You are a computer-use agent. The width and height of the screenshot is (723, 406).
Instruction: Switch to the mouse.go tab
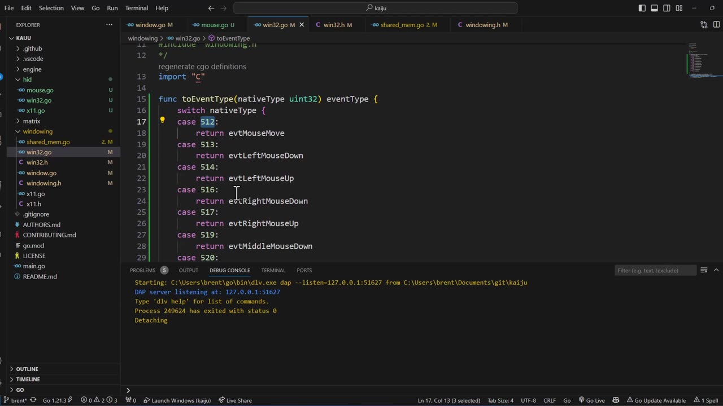point(214,25)
